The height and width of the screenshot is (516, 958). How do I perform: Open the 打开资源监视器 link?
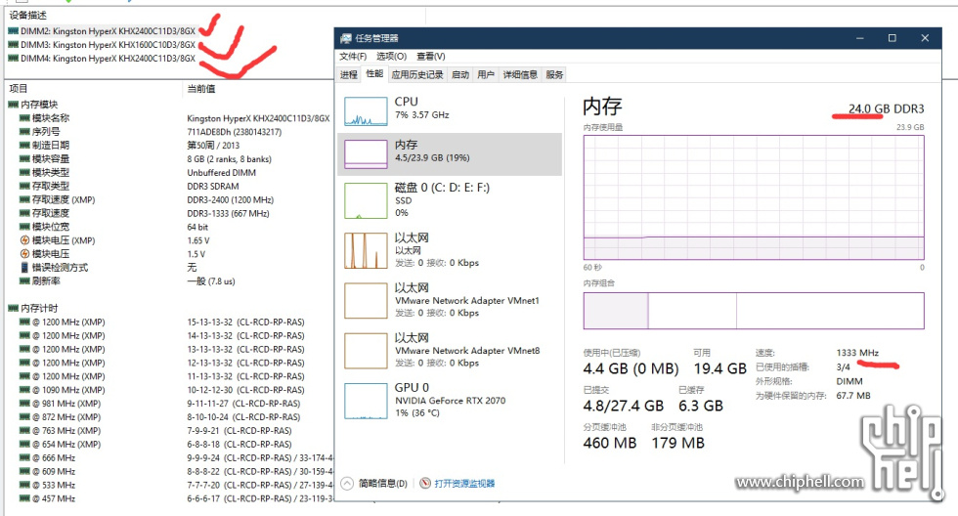[464, 484]
